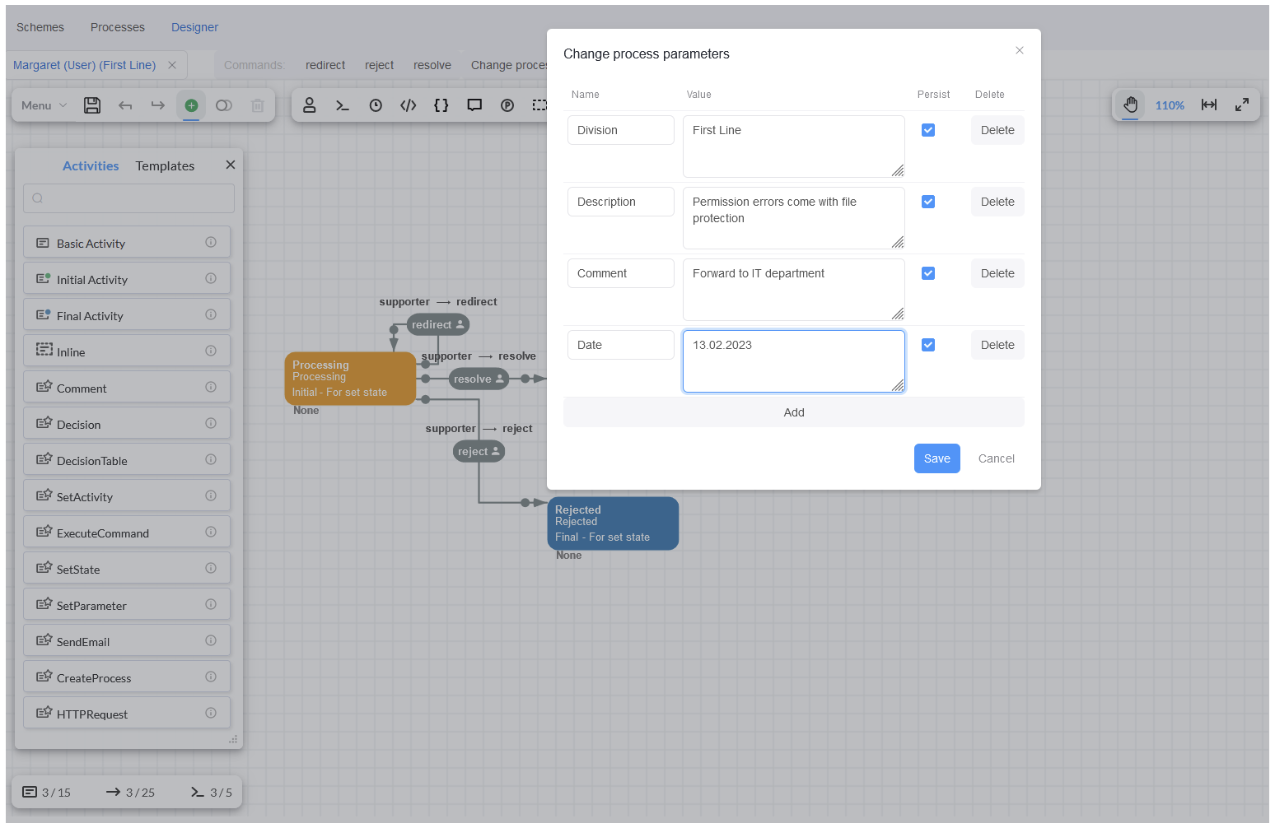Uncheck Persist for Description parameter
The image size is (1275, 828).
click(928, 202)
